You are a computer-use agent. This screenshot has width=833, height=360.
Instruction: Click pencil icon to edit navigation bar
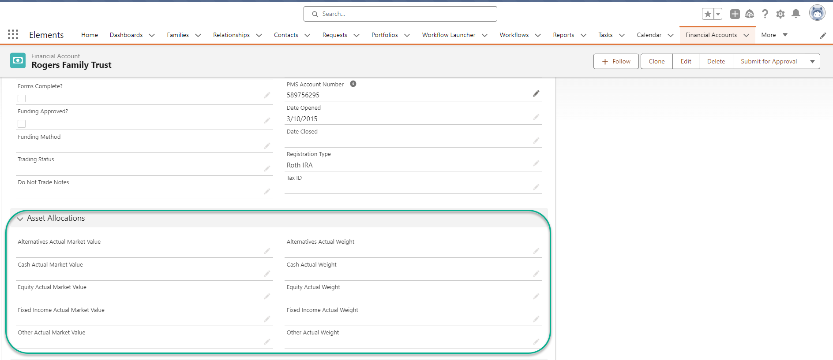click(x=823, y=36)
